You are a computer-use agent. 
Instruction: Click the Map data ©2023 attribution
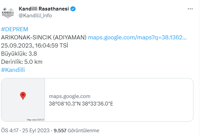35,120
